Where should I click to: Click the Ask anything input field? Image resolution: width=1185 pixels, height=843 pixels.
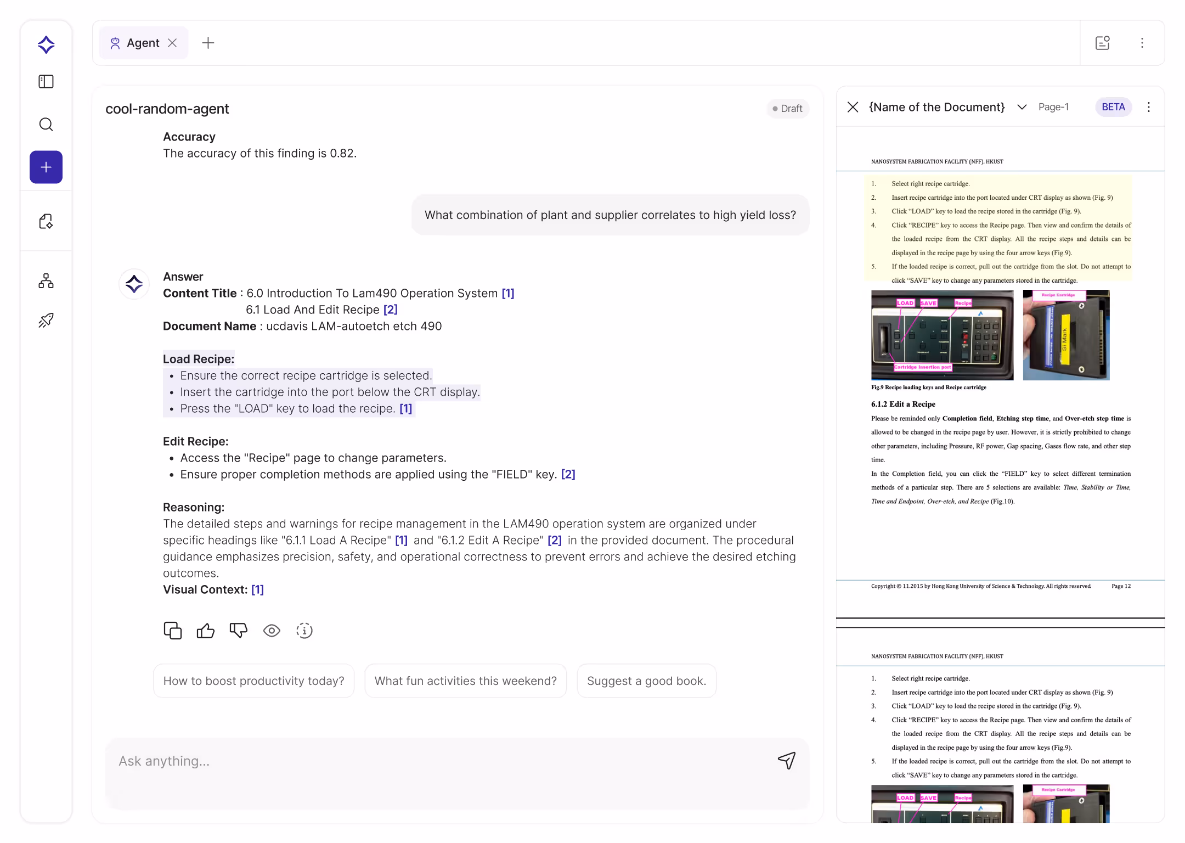point(384,761)
